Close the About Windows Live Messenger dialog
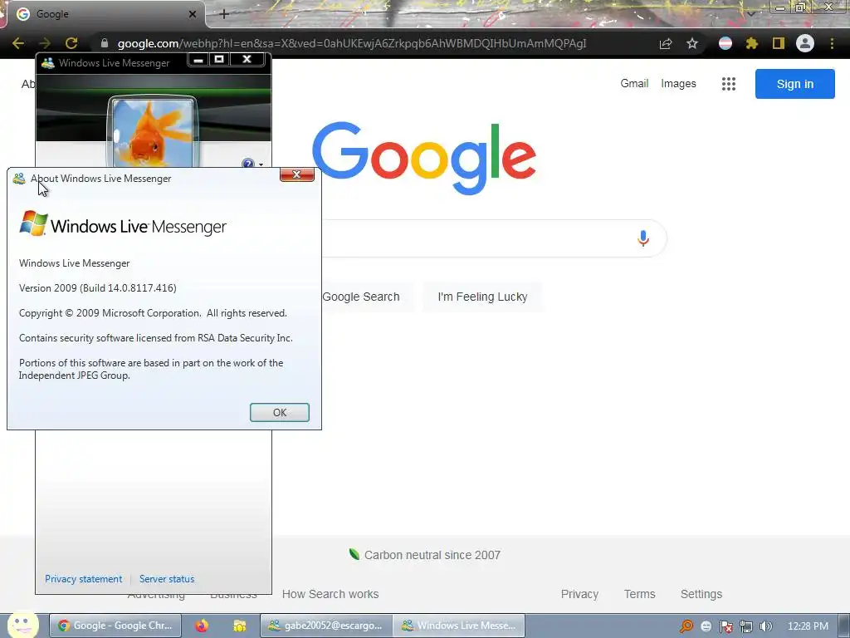Image resolution: width=850 pixels, height=638 pixels. 296,174
